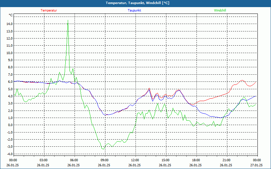Click the 9,0 y-axis value
Screen dimensions: 271x169
coord(10,60)
